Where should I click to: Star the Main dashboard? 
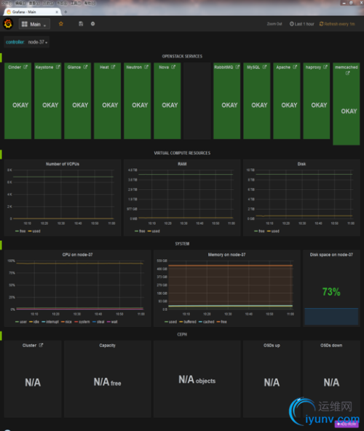[x=61, y=24]
